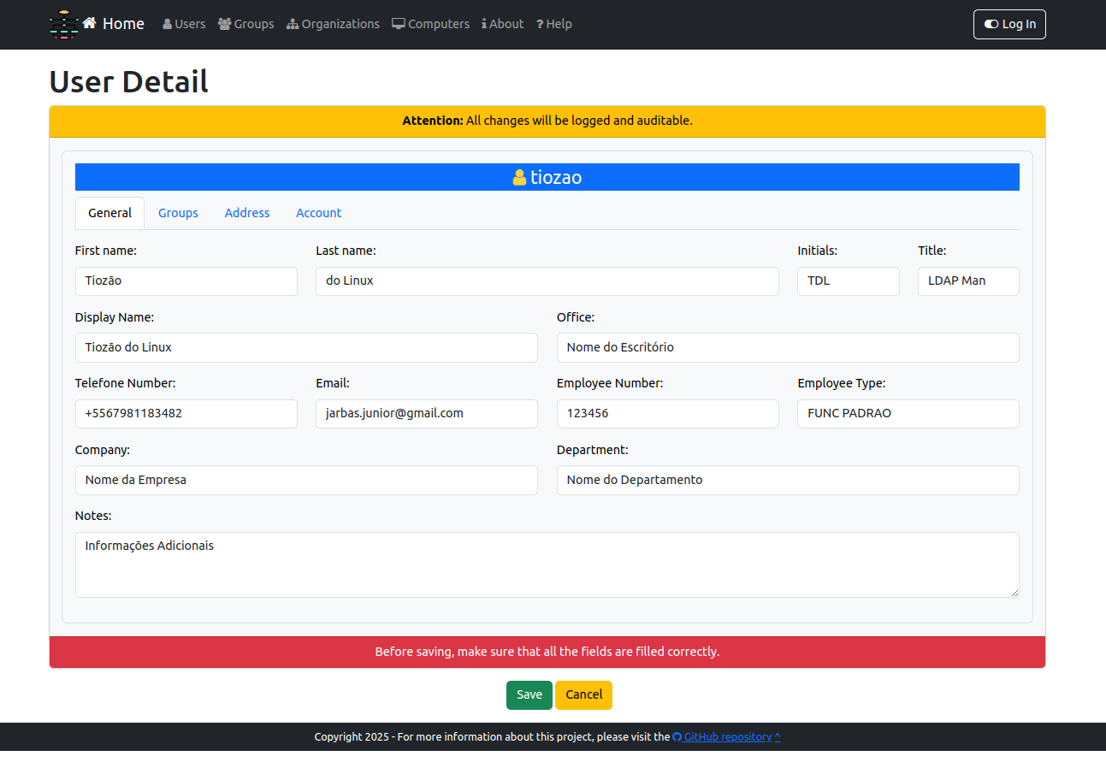Click the green Save button
Viewport: 1106px width, 762px height.
coord(529,695)
